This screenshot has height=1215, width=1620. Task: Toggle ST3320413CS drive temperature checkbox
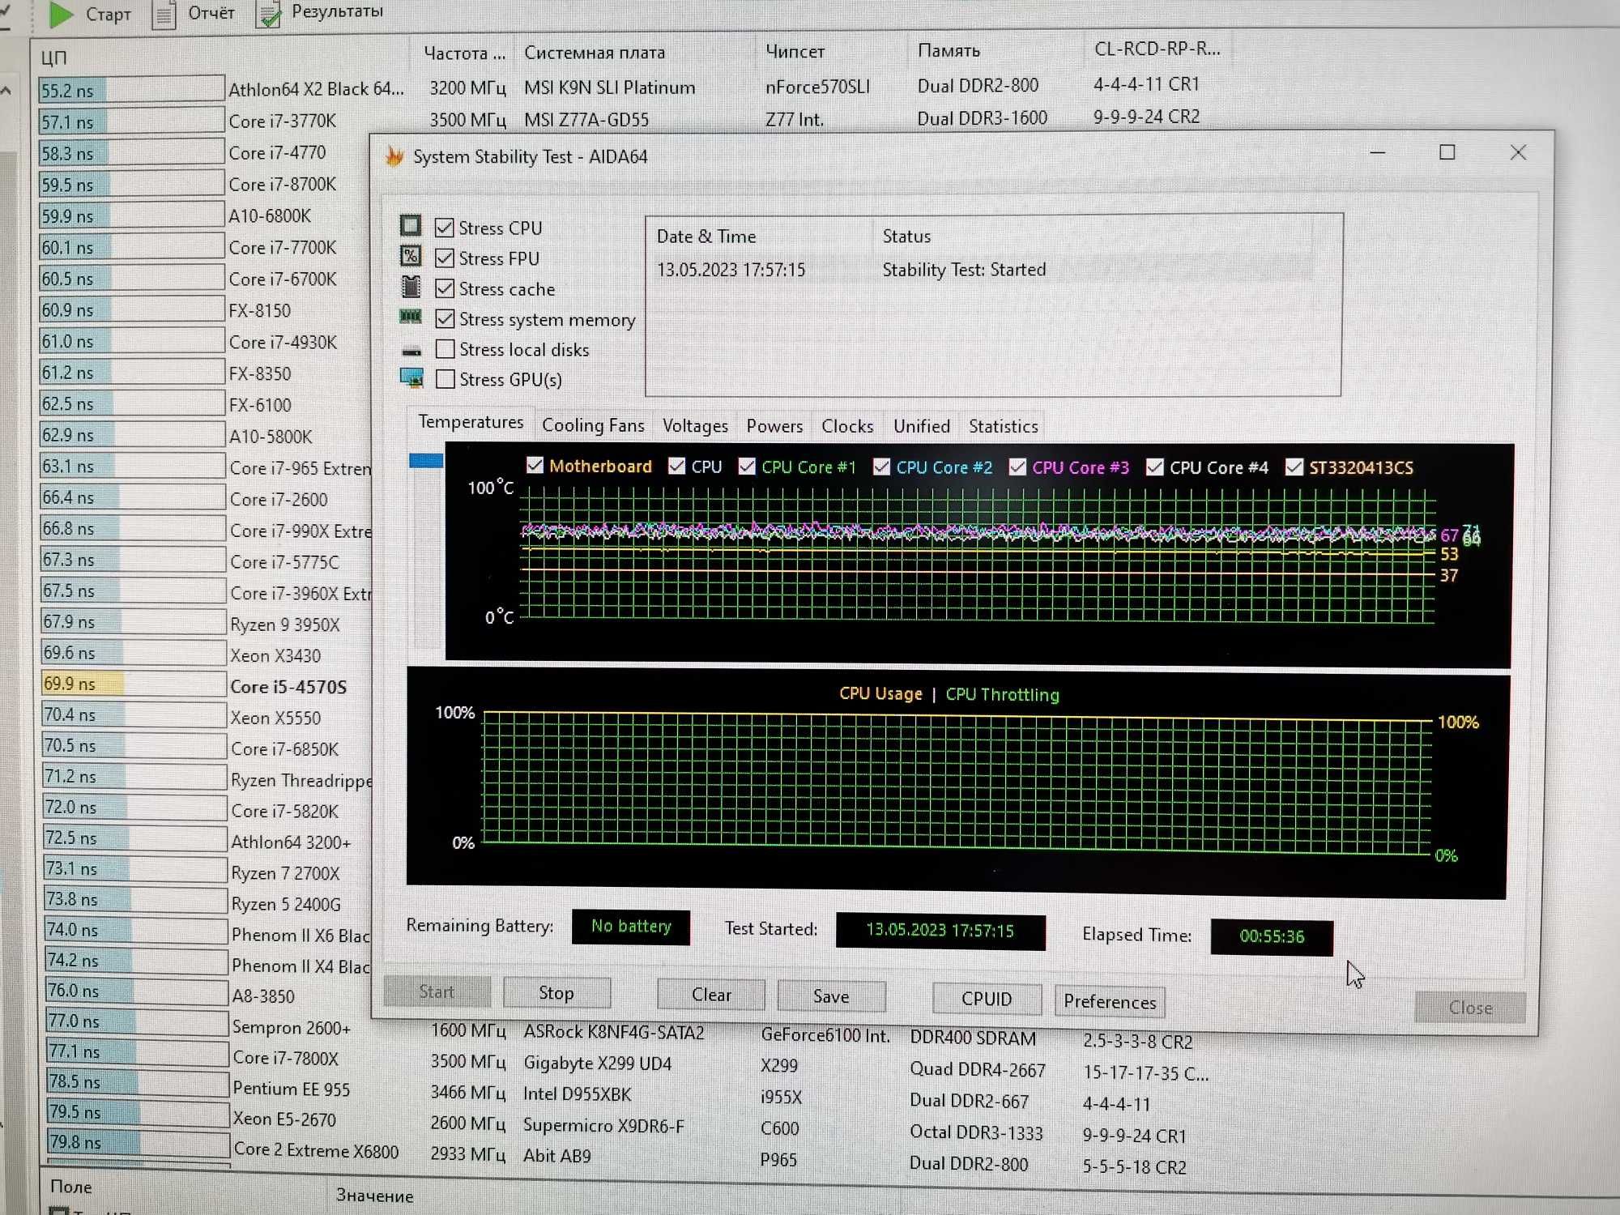point(1294,467)
